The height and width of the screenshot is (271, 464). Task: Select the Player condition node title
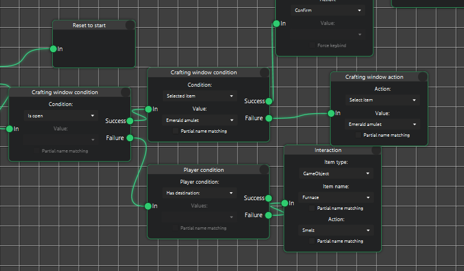204,170
